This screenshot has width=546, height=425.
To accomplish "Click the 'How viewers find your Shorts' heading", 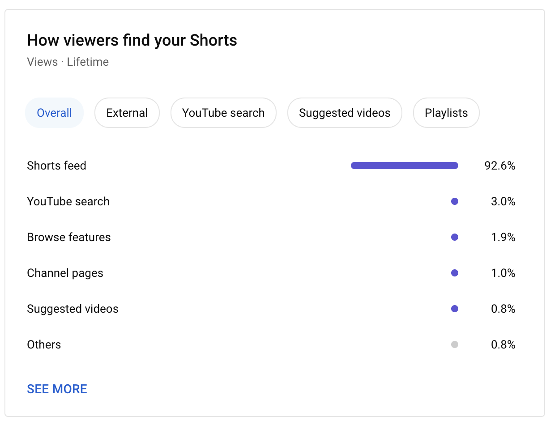I will (x=132, y=40).
